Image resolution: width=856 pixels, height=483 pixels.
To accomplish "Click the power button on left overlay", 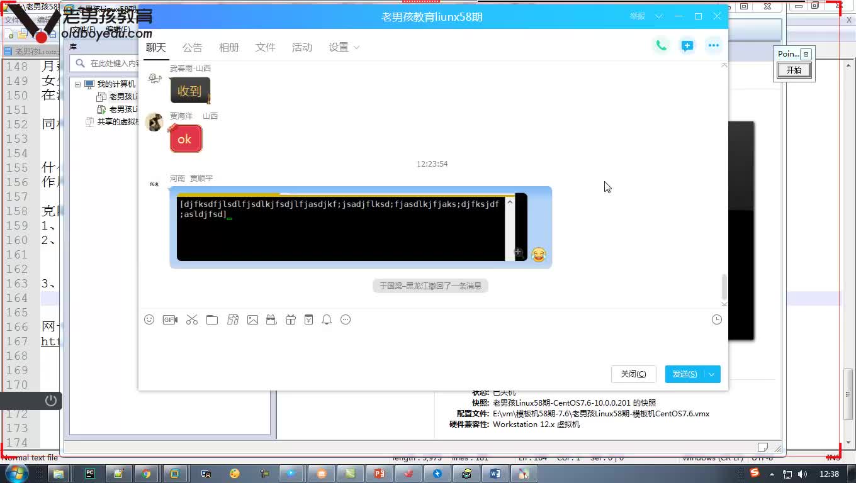I will pyautogui.click(x=51, y=401).
